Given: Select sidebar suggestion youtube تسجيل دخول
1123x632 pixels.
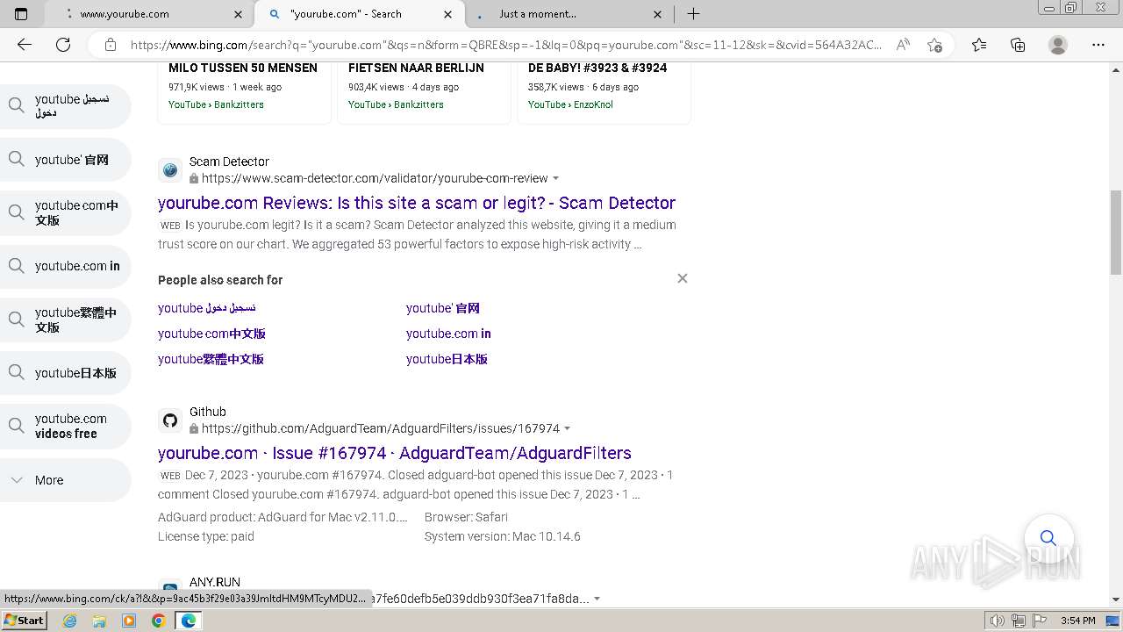Looking at the screenshot, I should [x=65, y=106].
